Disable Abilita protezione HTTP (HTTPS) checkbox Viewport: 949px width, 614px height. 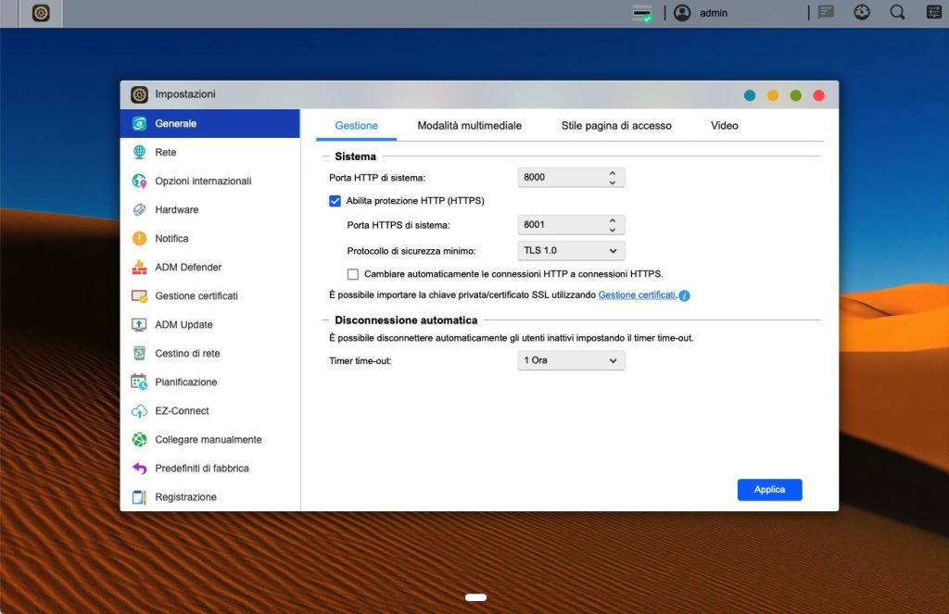coord(335,200)
